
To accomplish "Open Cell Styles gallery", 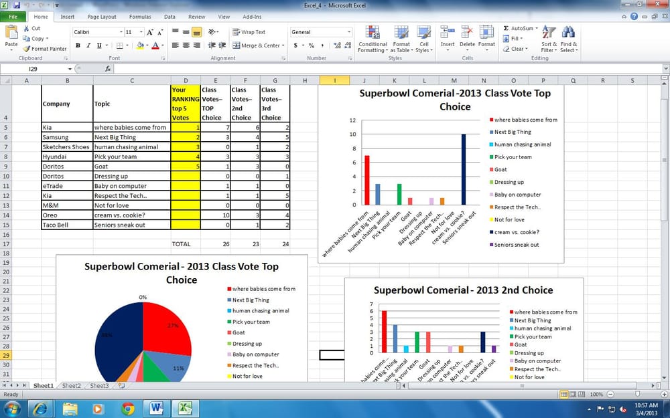I will point(424,39).
